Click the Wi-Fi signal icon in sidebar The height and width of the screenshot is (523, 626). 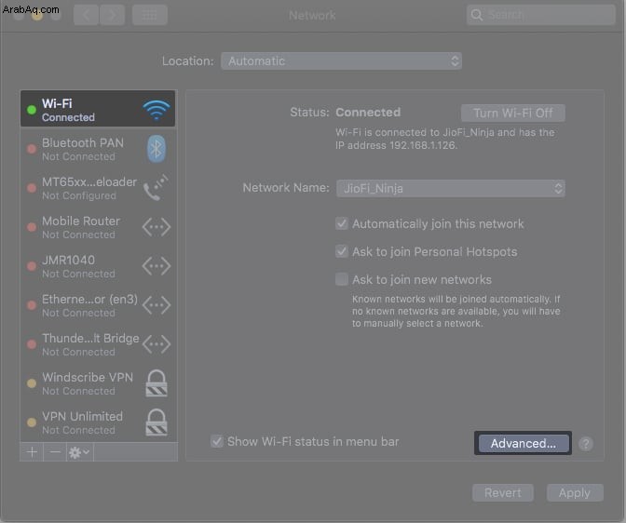click(x=156, y=110)
